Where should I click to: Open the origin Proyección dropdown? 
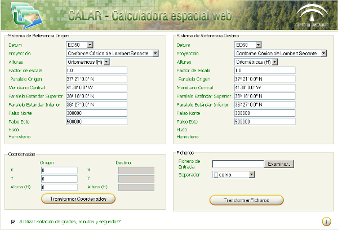point(112,54)
